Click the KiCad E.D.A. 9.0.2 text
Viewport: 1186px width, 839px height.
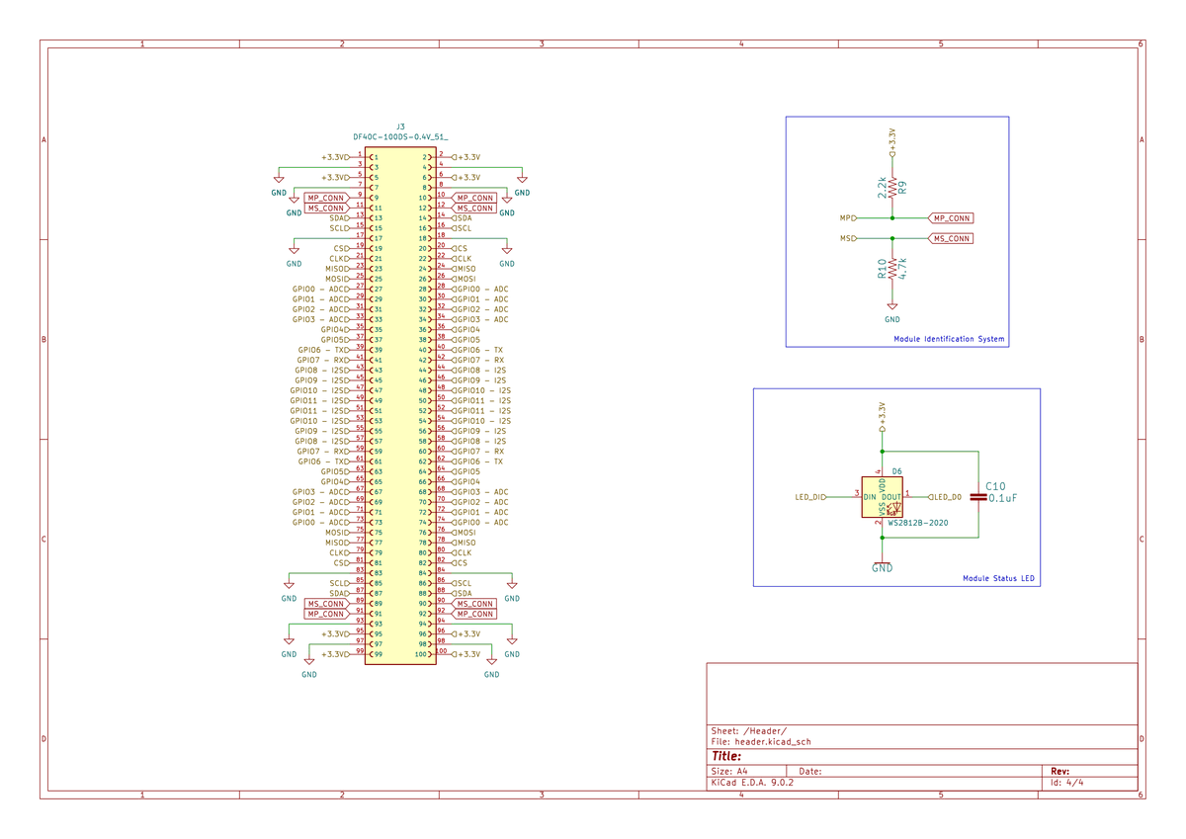coord(751,782)
